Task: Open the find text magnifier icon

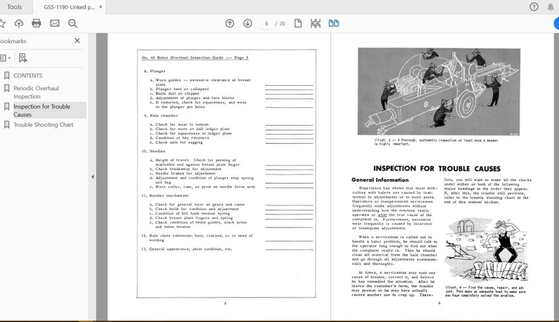Action: (x=73, y=23)
